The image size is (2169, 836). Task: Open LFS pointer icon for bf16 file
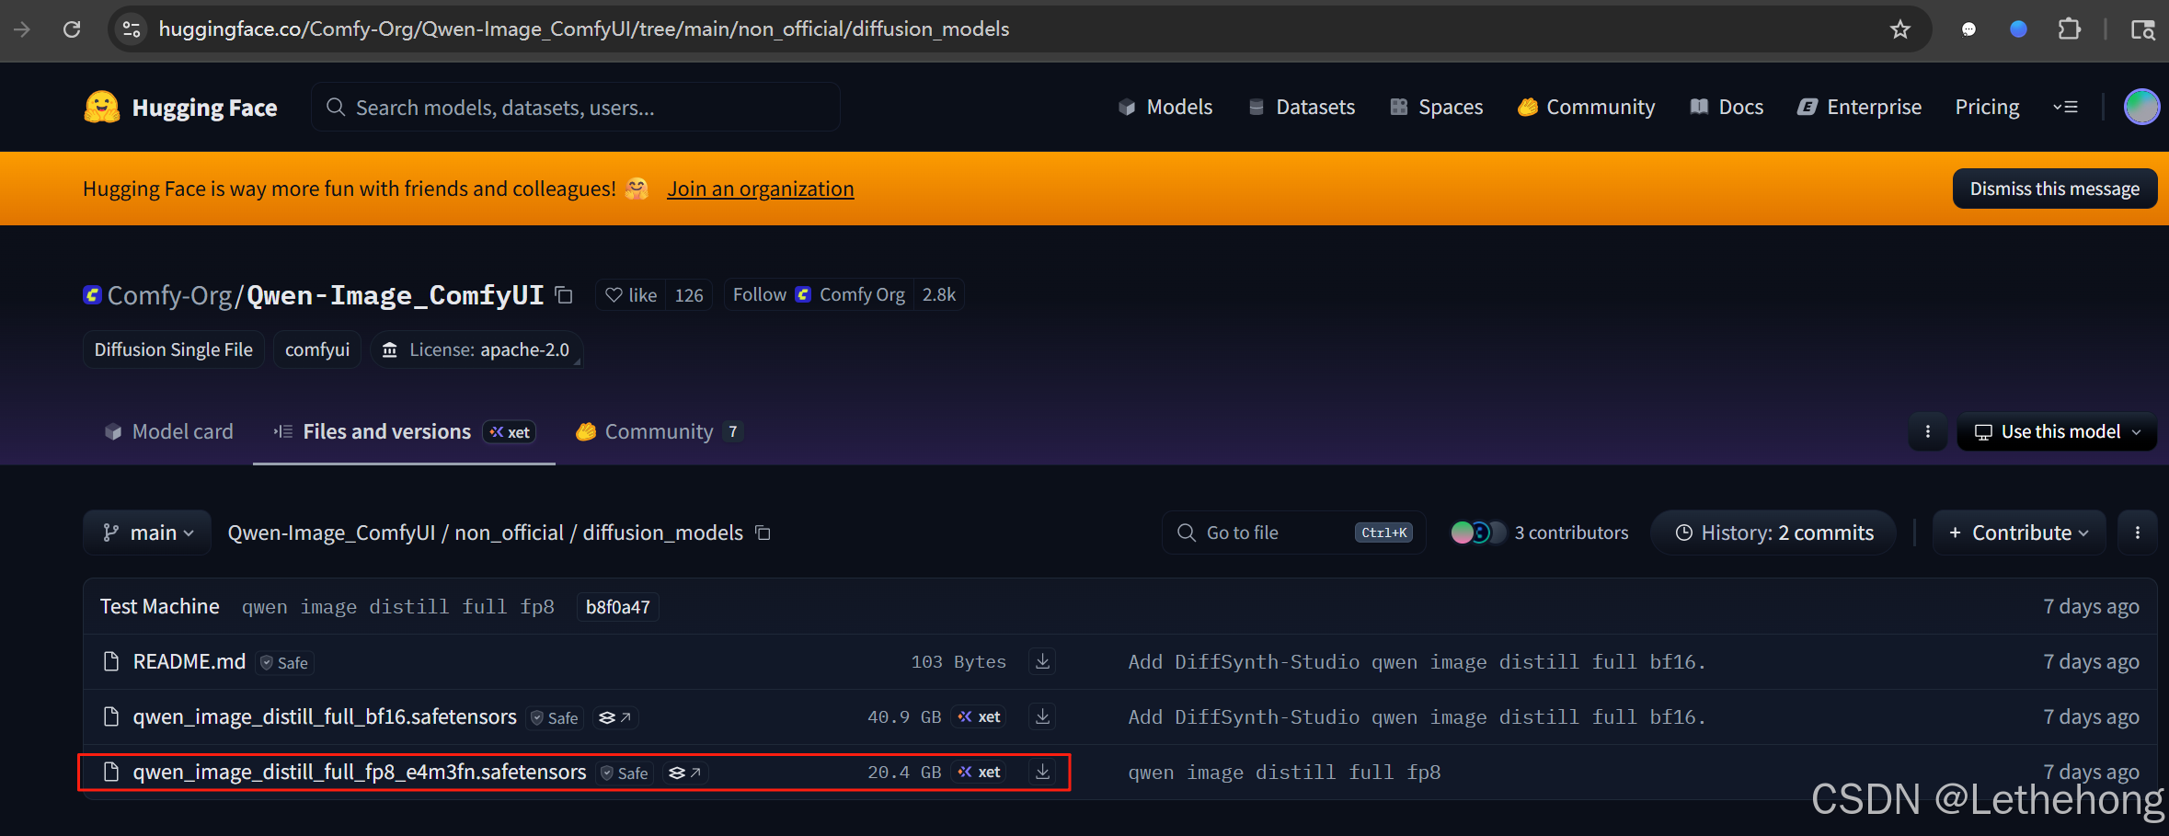pyautogui.click(x=614, y=717)
